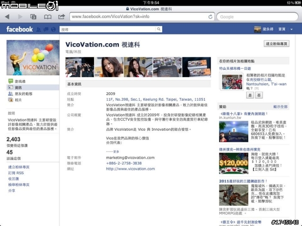Click the 分享 share link in sidebar
Screen dimensions: 302x226
[x=11, y=191]
